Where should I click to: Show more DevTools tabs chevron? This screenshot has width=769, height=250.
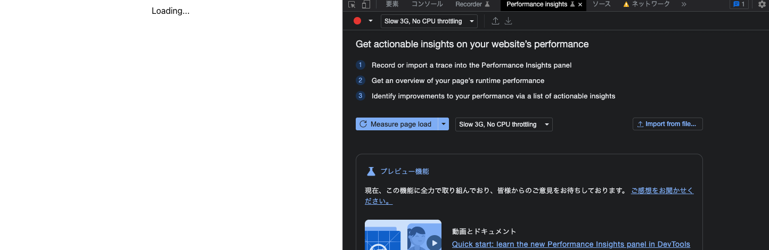(684, 4)
